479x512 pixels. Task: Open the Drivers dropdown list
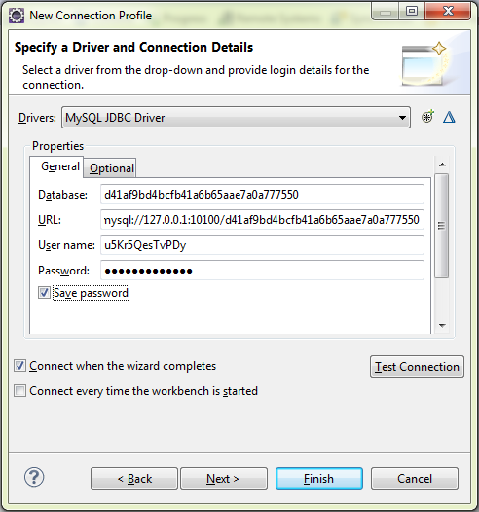(236, 117)
